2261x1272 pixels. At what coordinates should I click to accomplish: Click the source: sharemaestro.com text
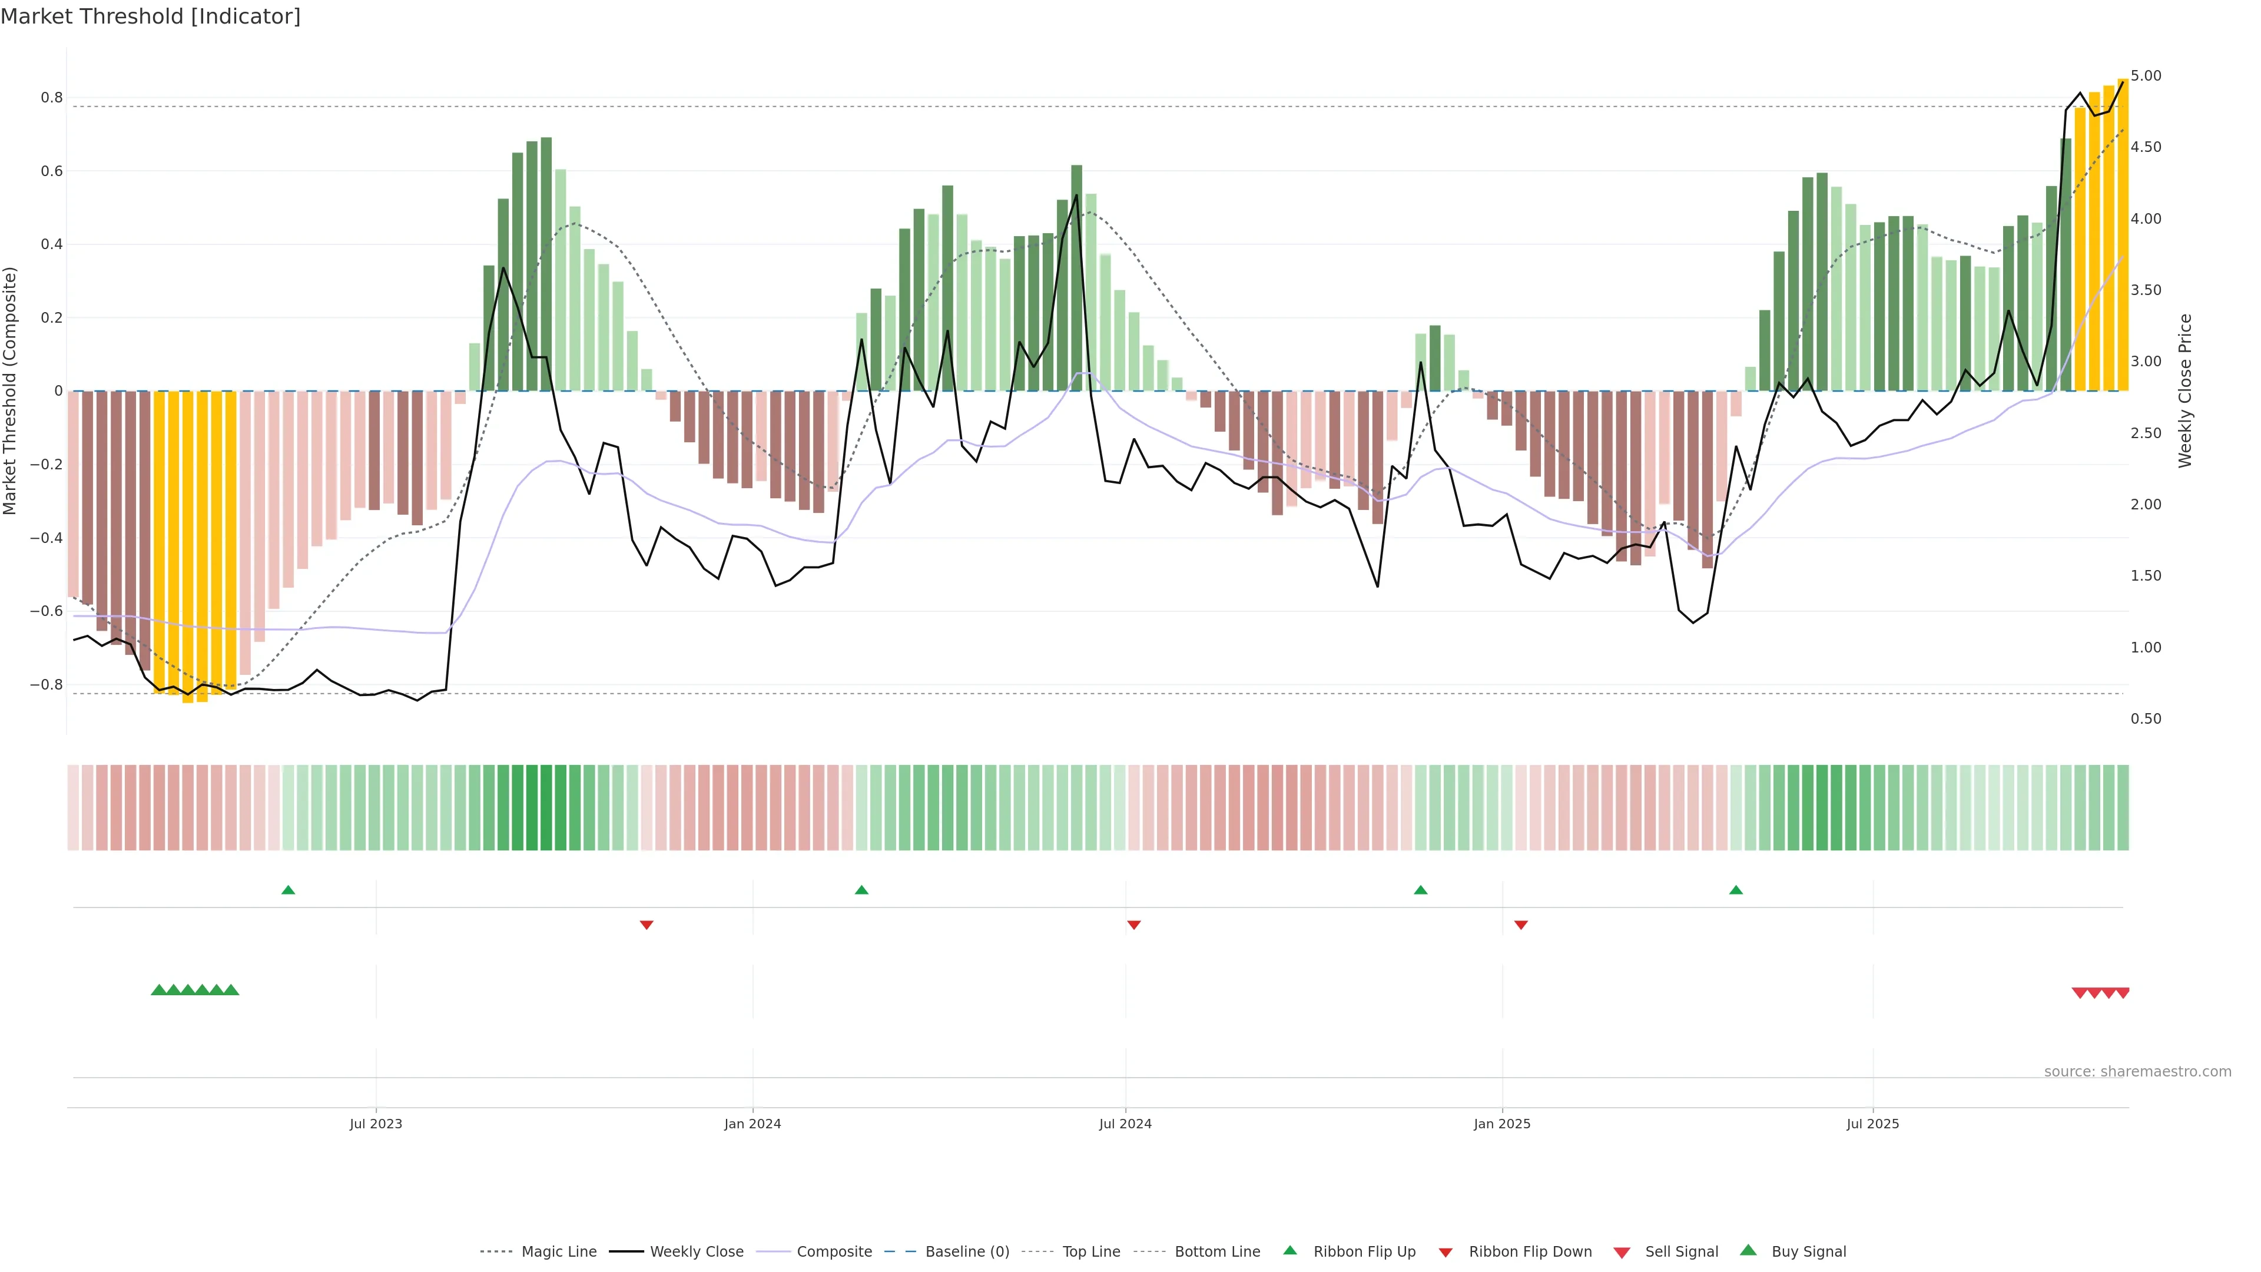click(x=2137, y=1072)
